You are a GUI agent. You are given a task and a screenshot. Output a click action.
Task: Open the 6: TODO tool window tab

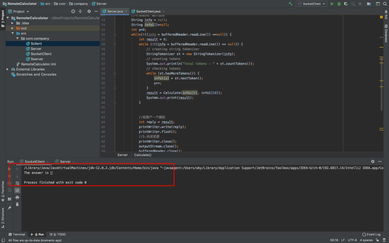(58, 234)
